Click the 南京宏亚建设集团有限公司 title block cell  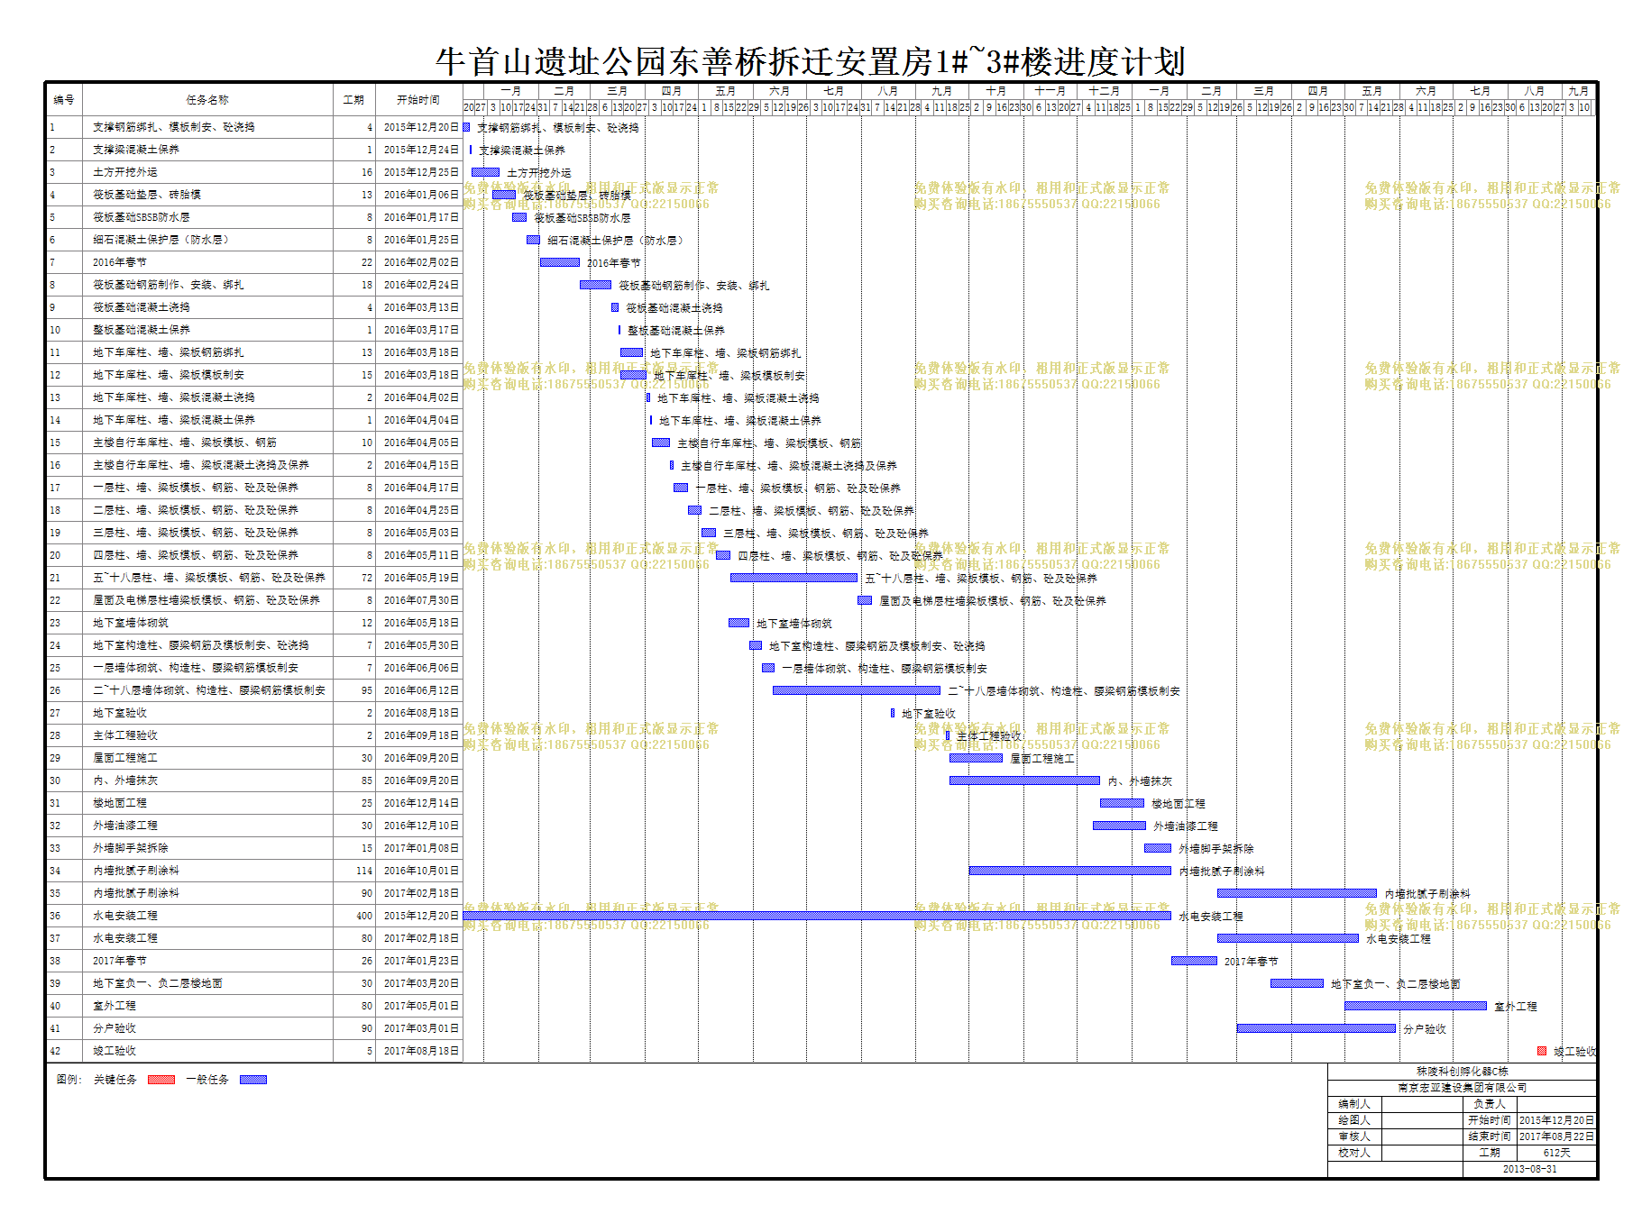coord(1462,1088)
